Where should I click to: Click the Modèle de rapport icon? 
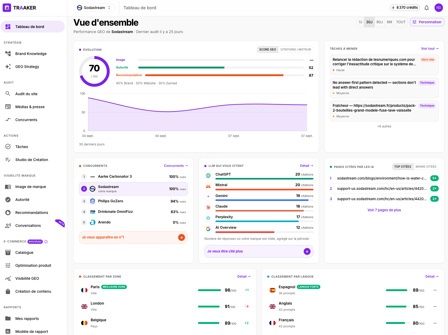pyautogui.click(x=8, y=331)
